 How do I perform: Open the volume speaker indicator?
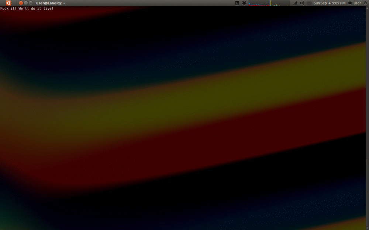click(302, 3)
